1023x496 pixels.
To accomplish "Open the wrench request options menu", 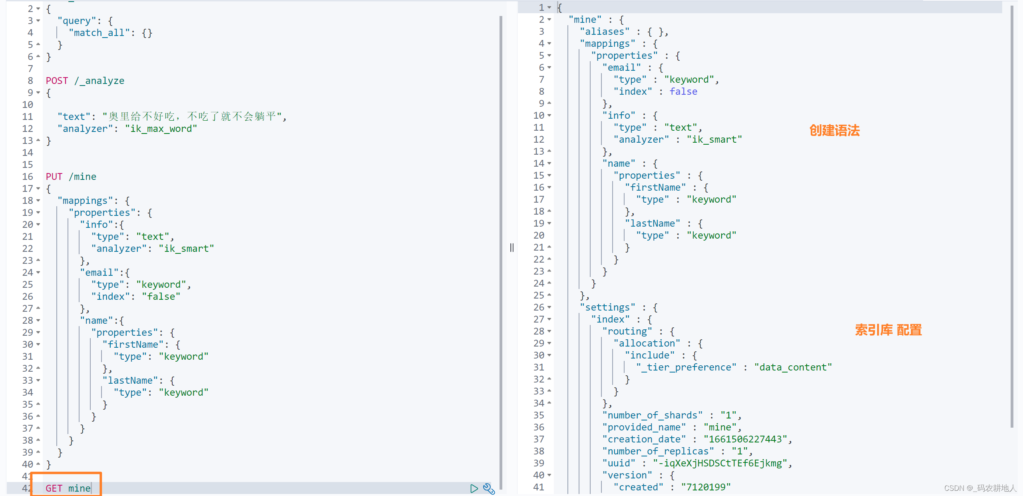I will pos(488,488).
